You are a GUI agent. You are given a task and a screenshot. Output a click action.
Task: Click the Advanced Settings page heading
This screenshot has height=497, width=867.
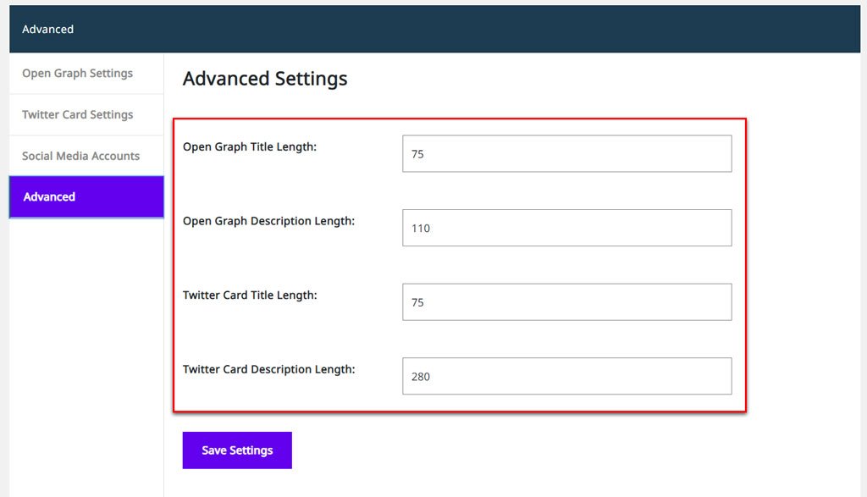point(265,79)
